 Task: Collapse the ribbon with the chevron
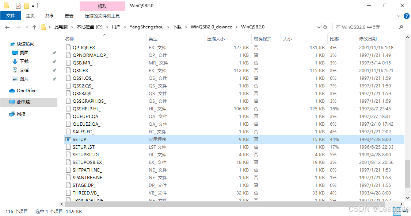(x=399, y=16)
